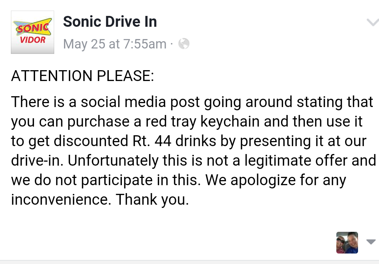The height and width of the screenshot is (264, 379).
Task: Click the text 'drive-in.' in the post
Action: click(37, 160)
